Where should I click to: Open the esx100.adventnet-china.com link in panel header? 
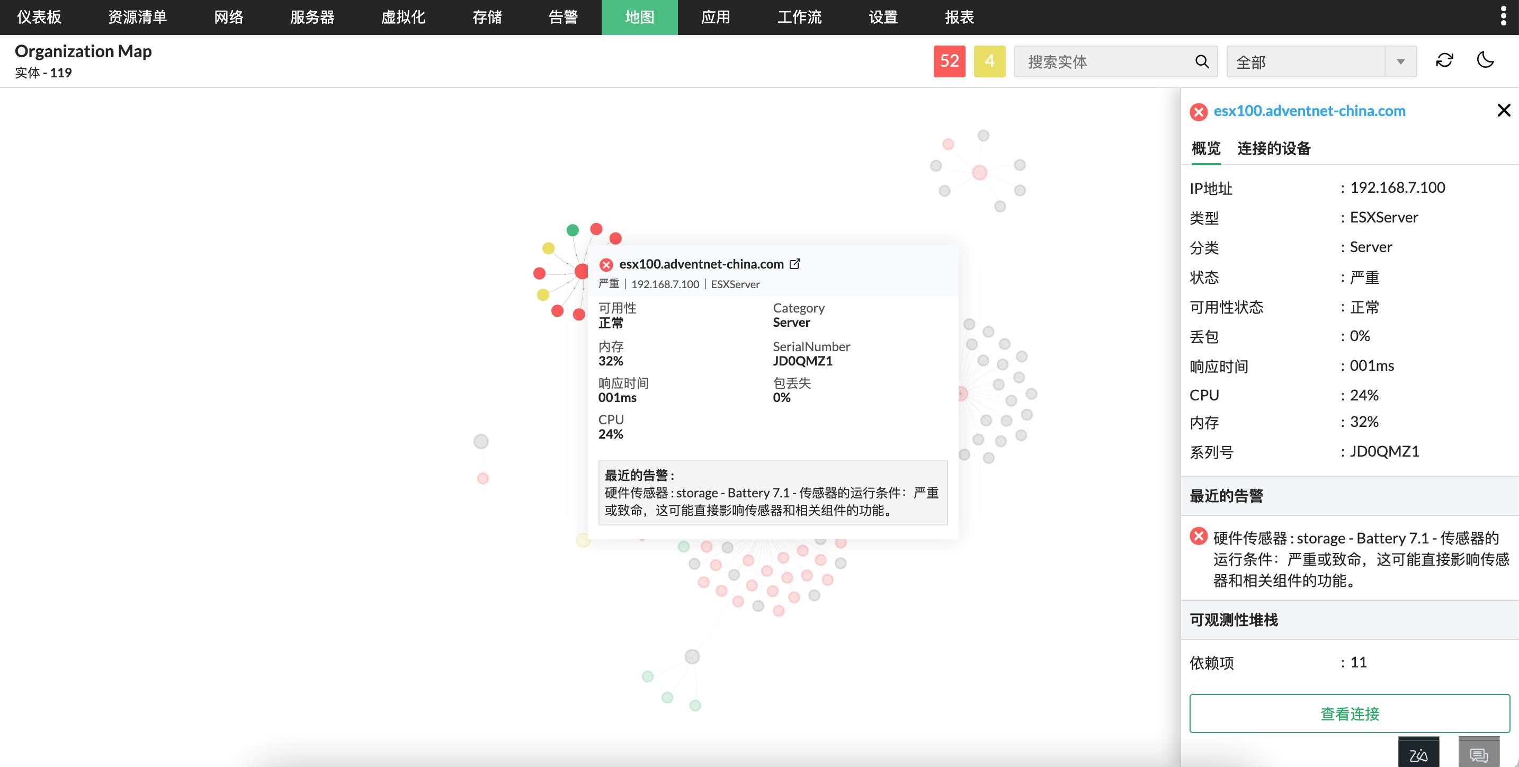coord(1309,111)
